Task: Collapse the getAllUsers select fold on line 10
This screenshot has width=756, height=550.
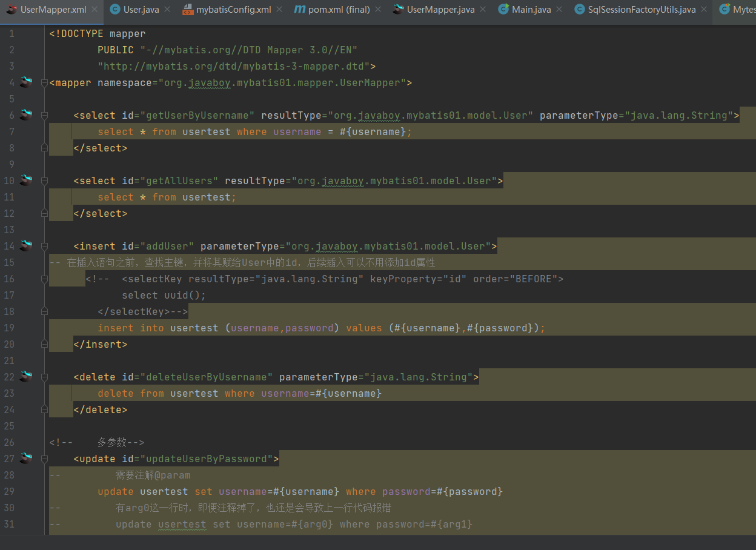Action: pyautogui.click(x=44, y=181)
